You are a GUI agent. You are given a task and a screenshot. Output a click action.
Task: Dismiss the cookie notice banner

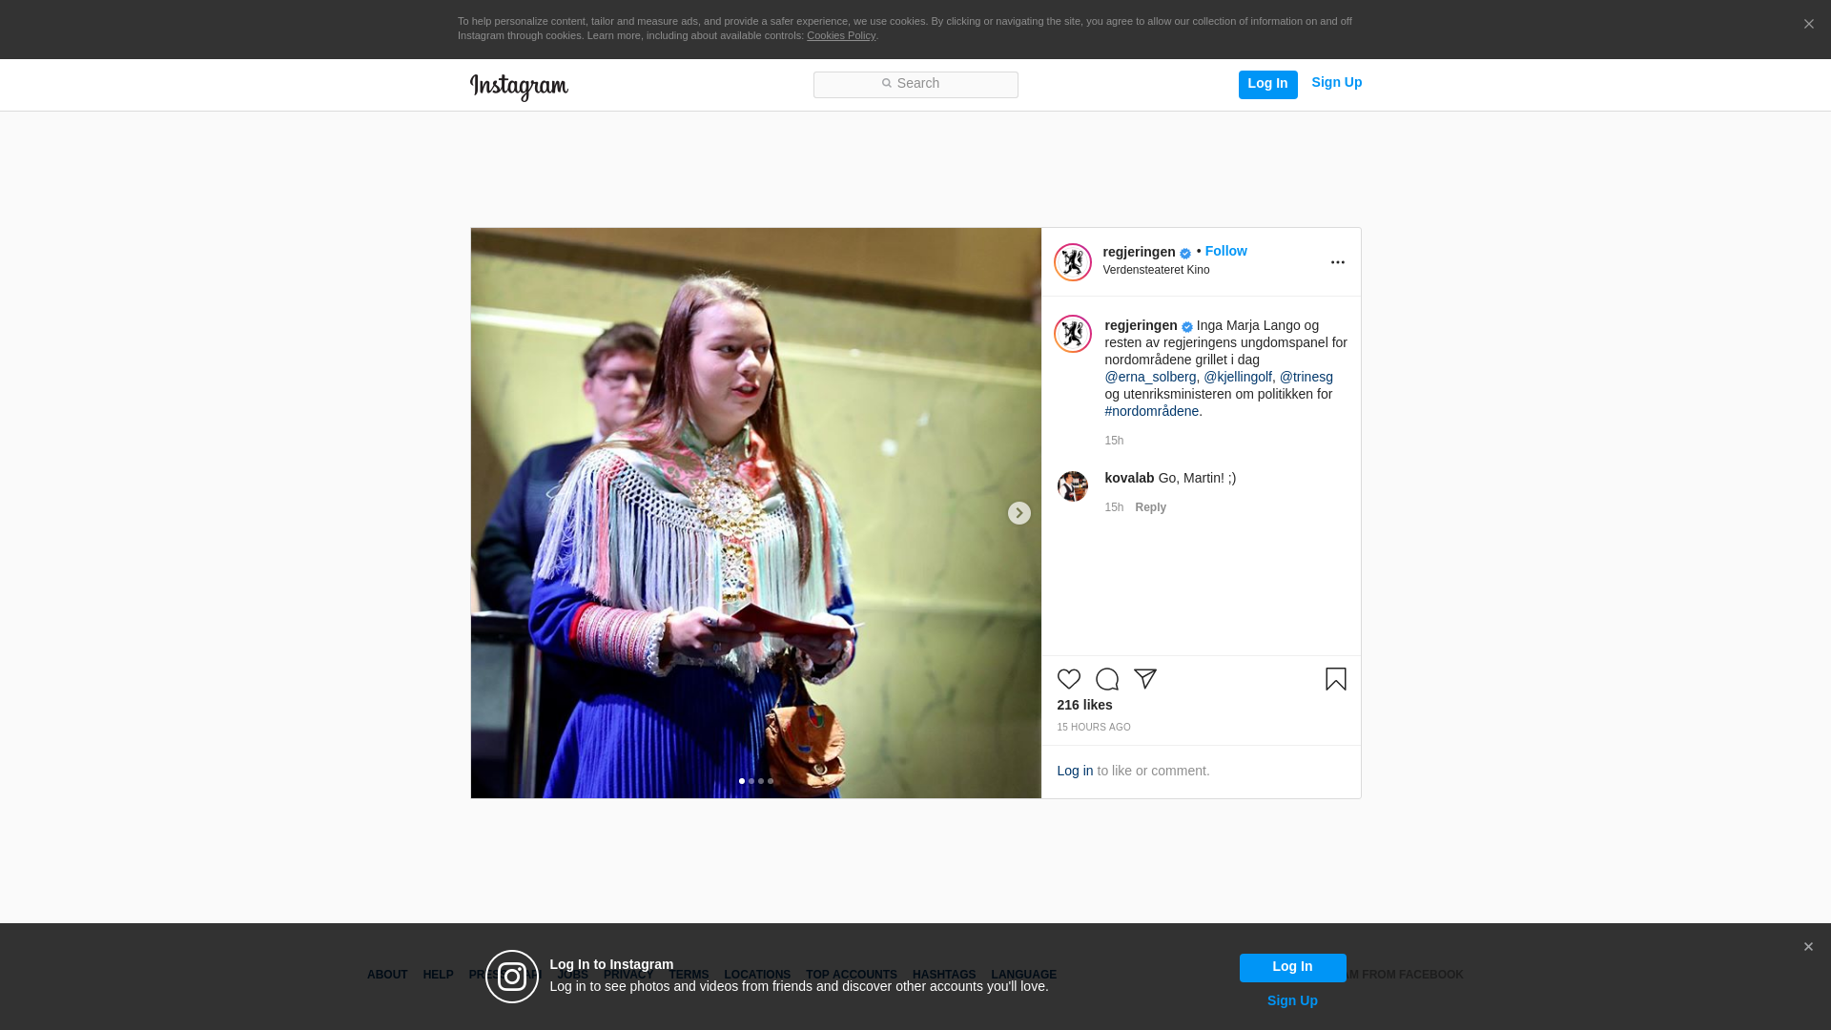pyautogui.click(x=1808, y=25)
